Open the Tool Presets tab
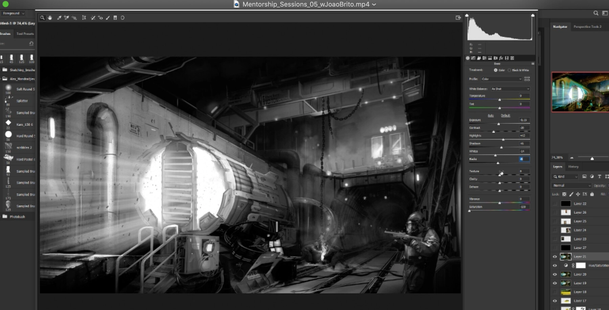Image resolution: width=609 pixels, height=310 pixels. coord(25,34)
